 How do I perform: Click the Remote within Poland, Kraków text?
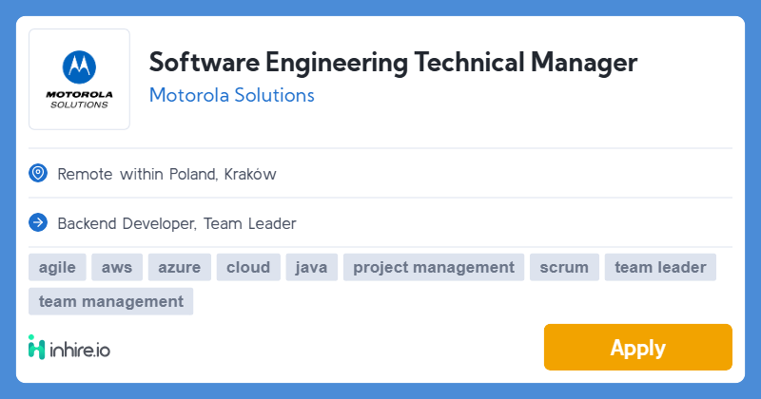[167, 174]
